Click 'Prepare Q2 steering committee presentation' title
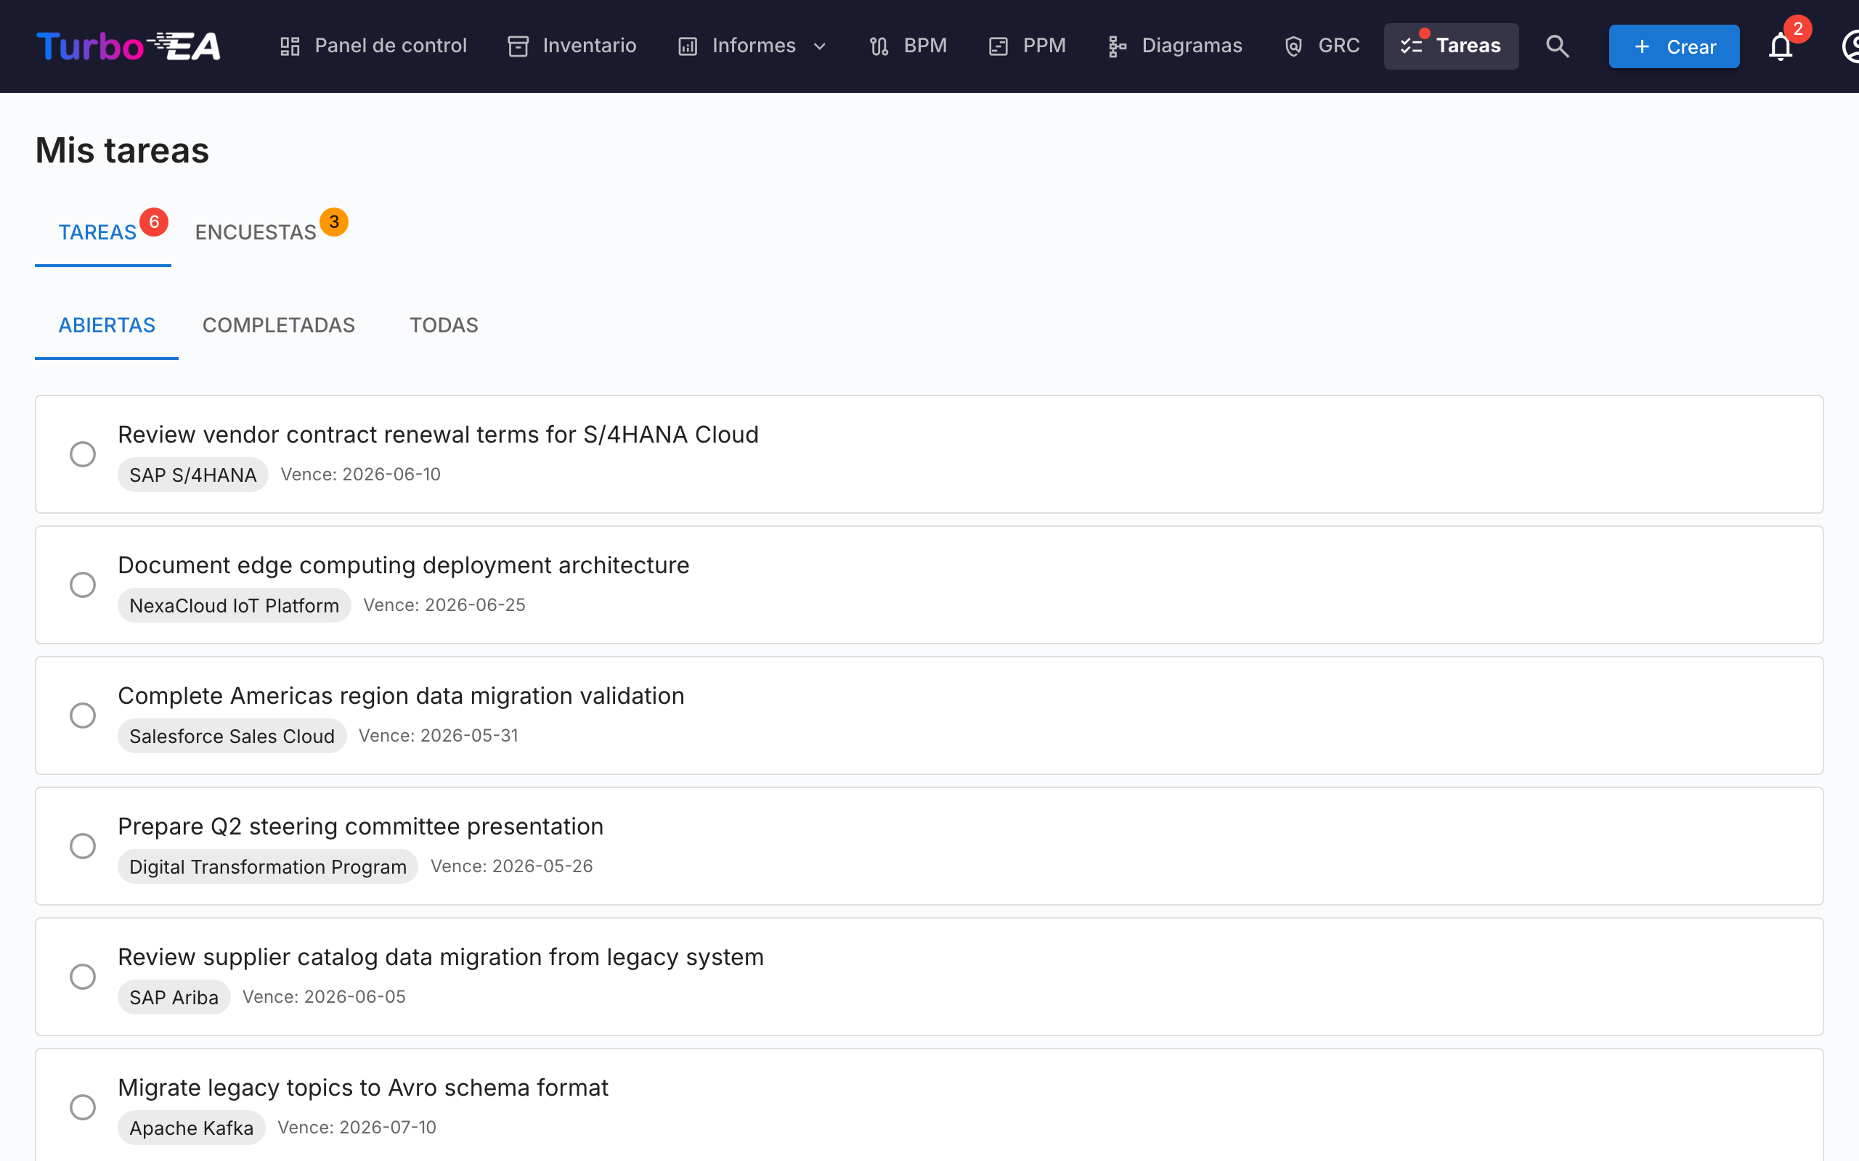 tap(360, 826)
